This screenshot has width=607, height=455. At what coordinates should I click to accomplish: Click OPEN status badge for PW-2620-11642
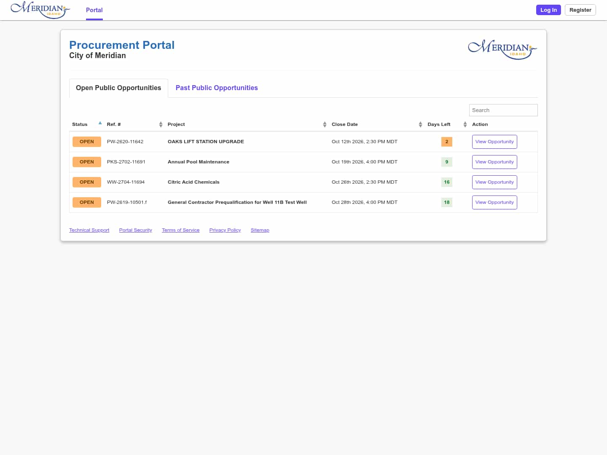pos(87,142)
